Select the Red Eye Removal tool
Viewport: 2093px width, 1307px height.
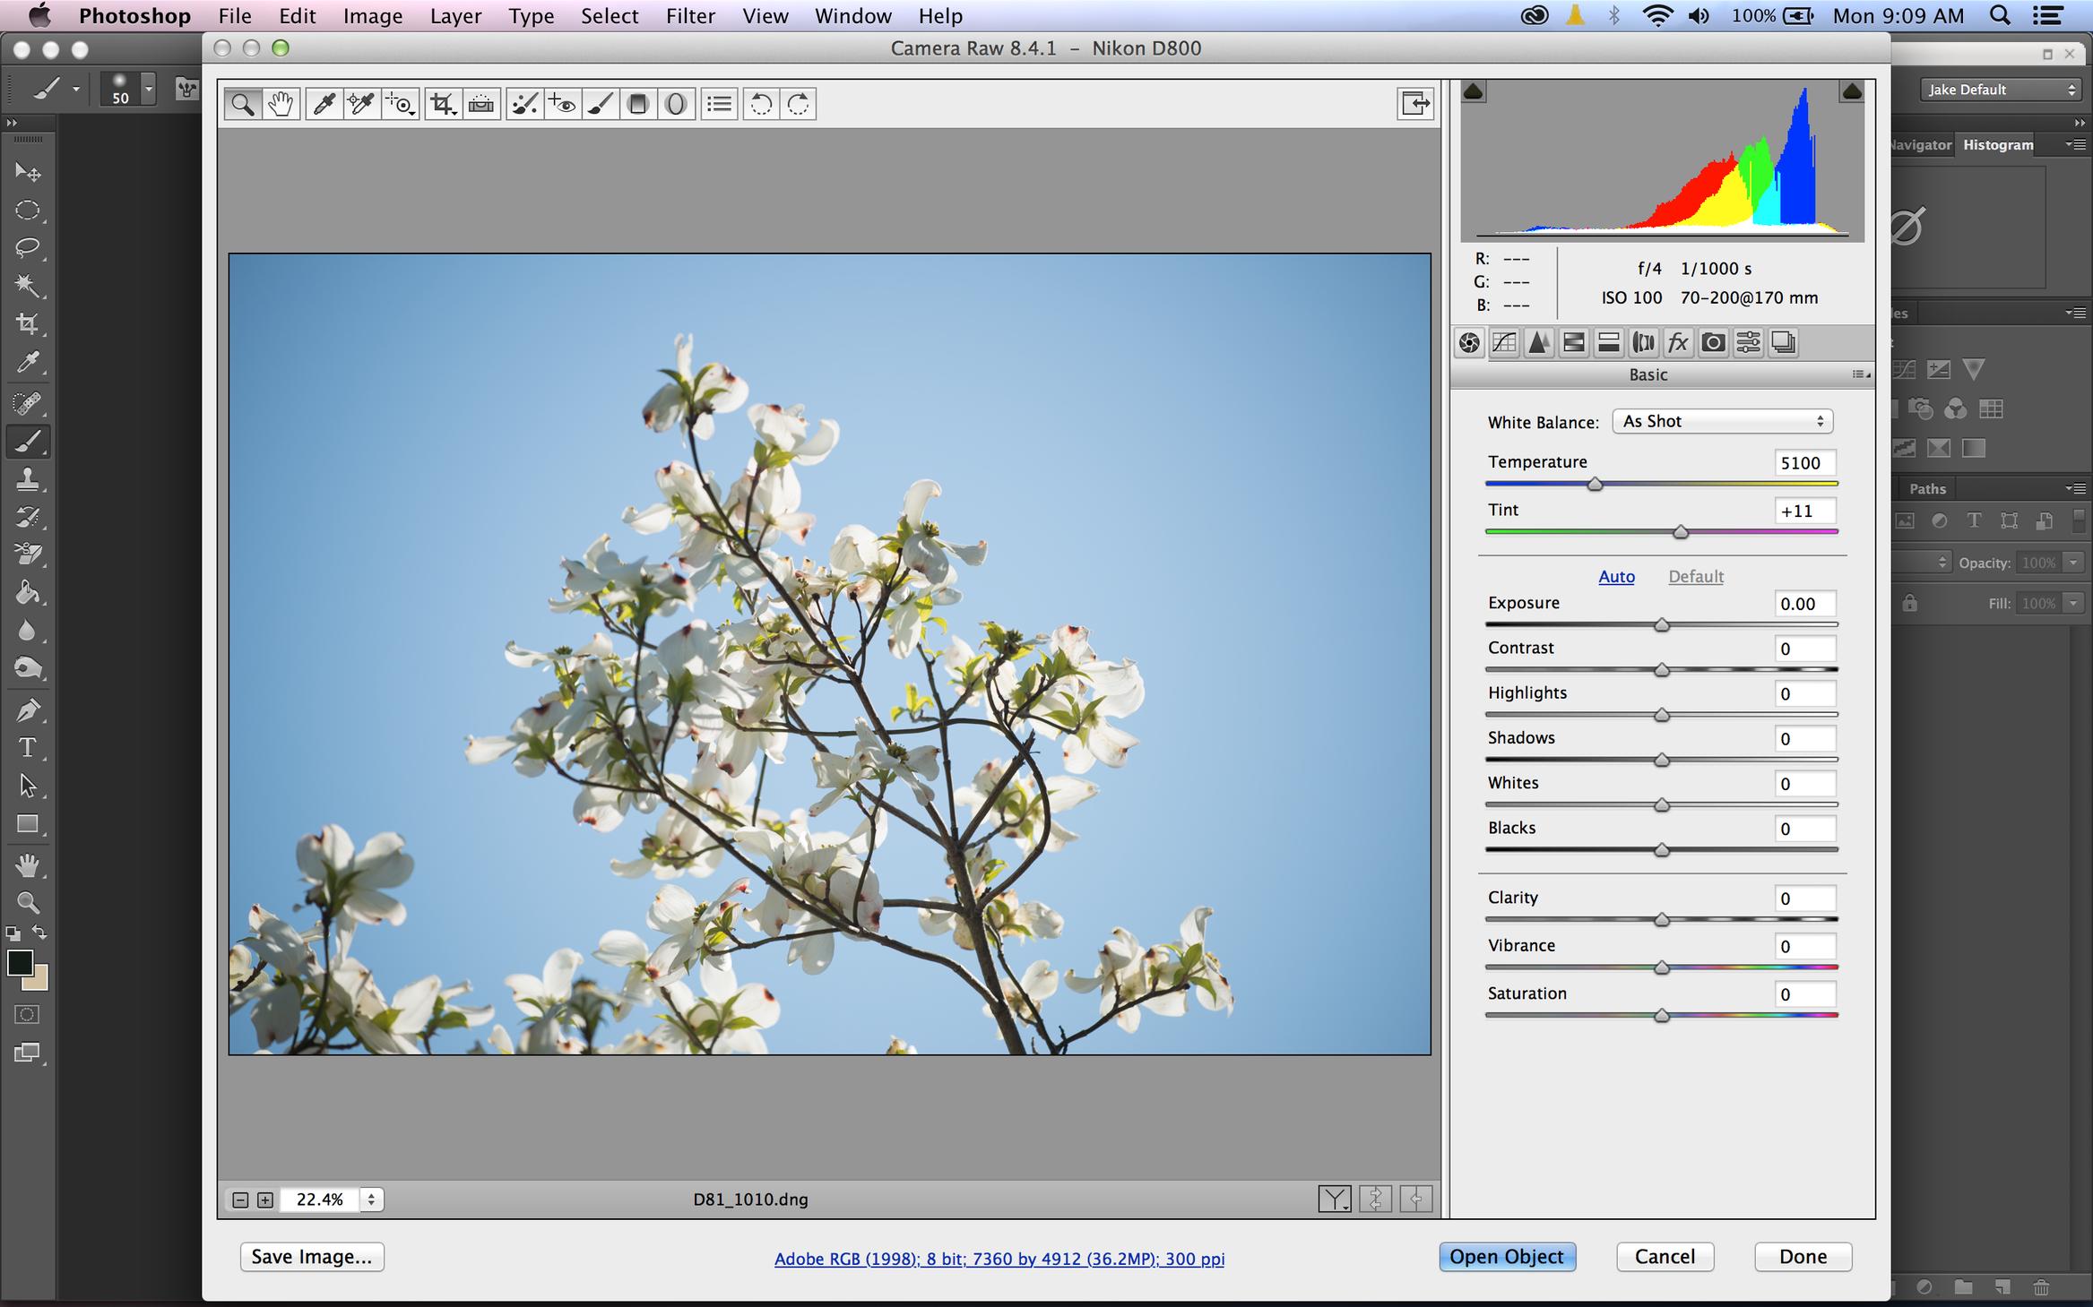coord(562,104)
